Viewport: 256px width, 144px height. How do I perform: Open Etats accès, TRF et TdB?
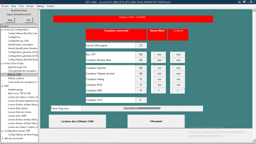point(19,93)
